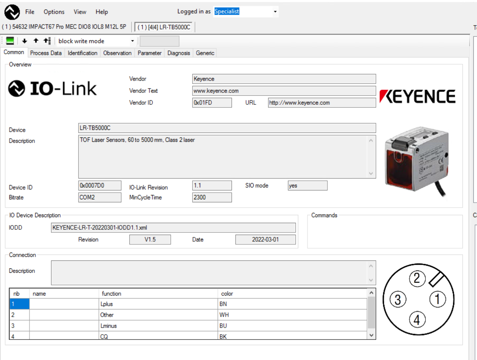This screenshot has width=477, height=360.
Task: Open the File menu
Action: point(30,12)
